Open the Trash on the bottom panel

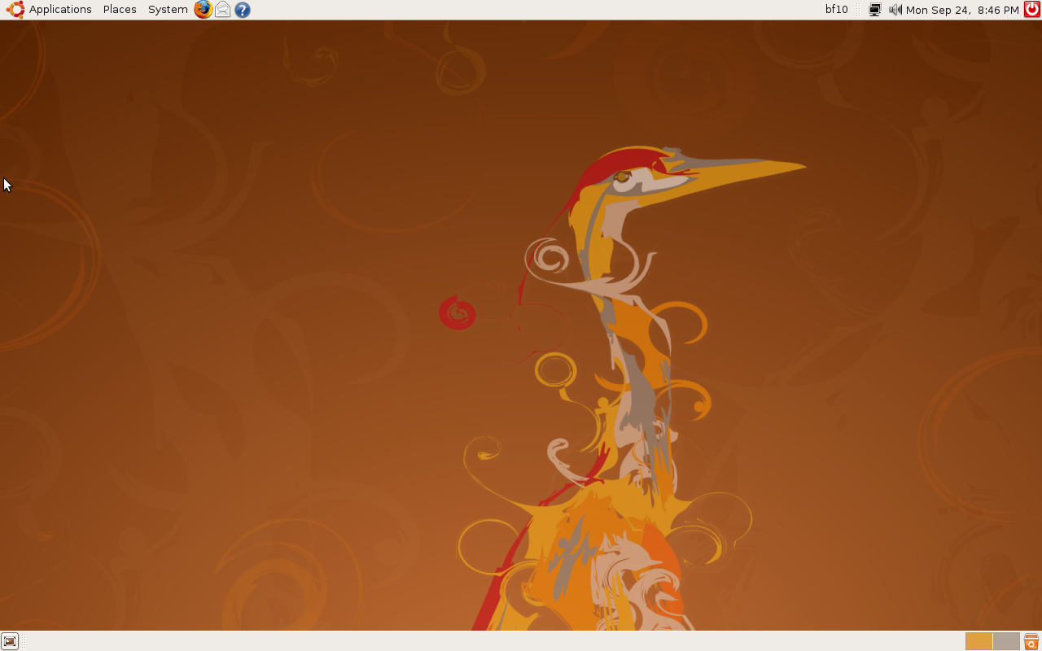tap(1031, 641)
